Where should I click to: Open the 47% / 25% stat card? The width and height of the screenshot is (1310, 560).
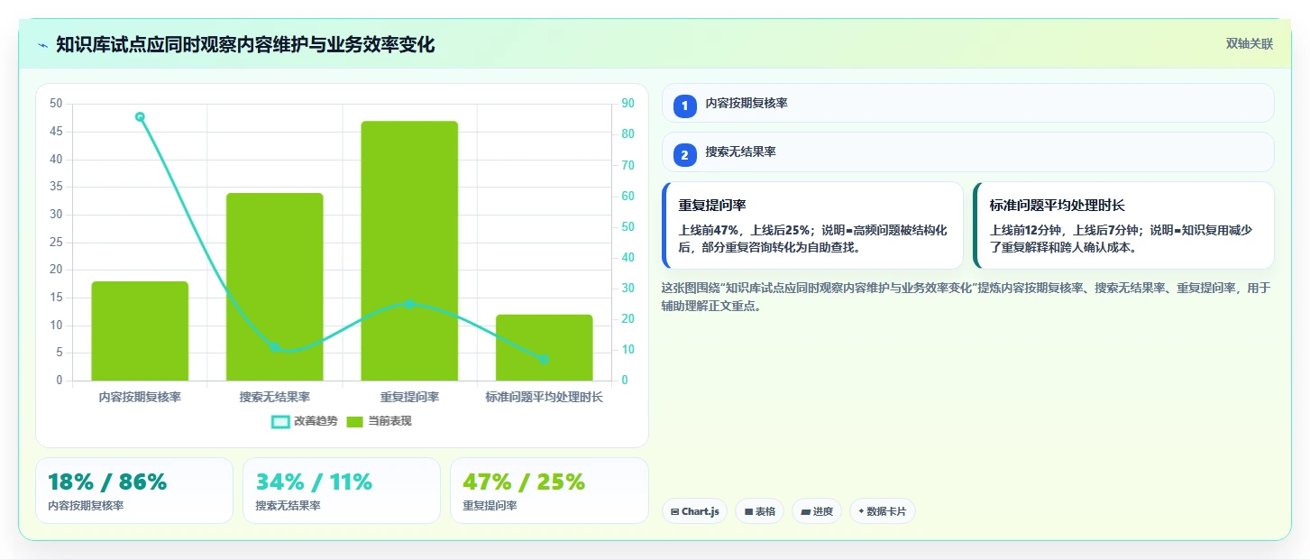(x=548, y=491)
